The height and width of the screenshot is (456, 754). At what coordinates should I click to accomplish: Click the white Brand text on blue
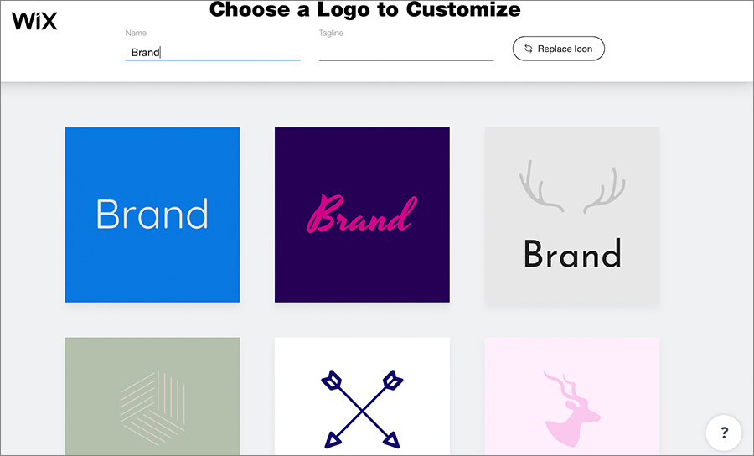tap(152, 214)
